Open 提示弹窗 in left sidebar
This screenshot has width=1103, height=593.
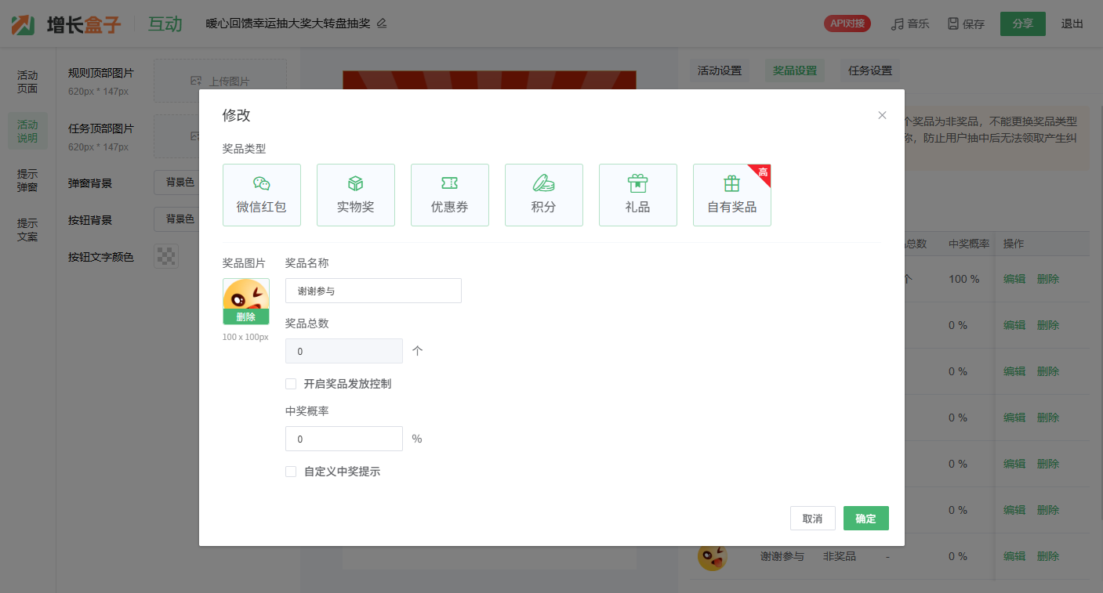[27, 180]
